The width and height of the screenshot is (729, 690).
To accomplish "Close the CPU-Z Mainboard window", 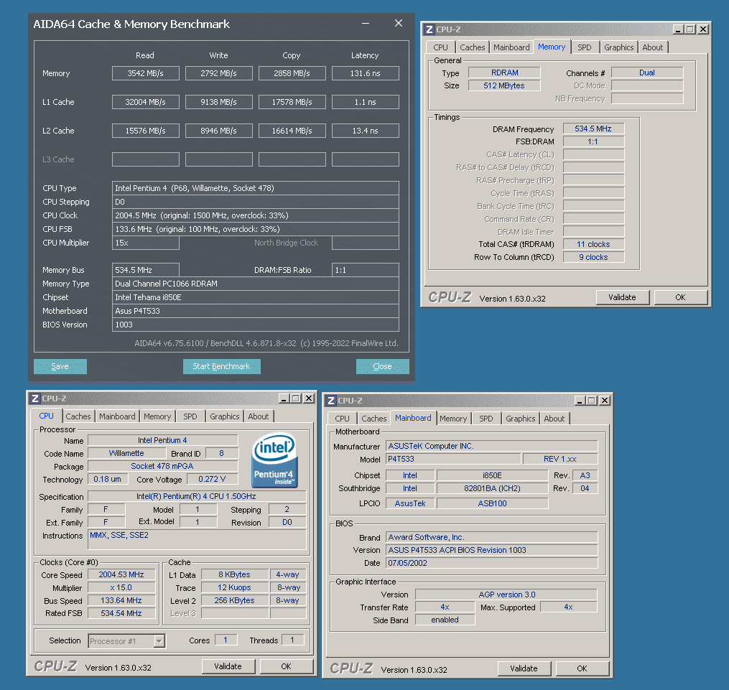I will pyautogui.click(x=605, y=401).
